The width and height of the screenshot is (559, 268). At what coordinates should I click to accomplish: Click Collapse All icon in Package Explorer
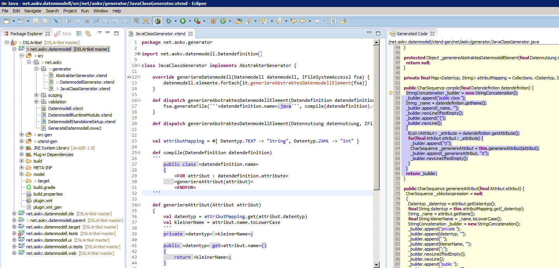point(79,34)
